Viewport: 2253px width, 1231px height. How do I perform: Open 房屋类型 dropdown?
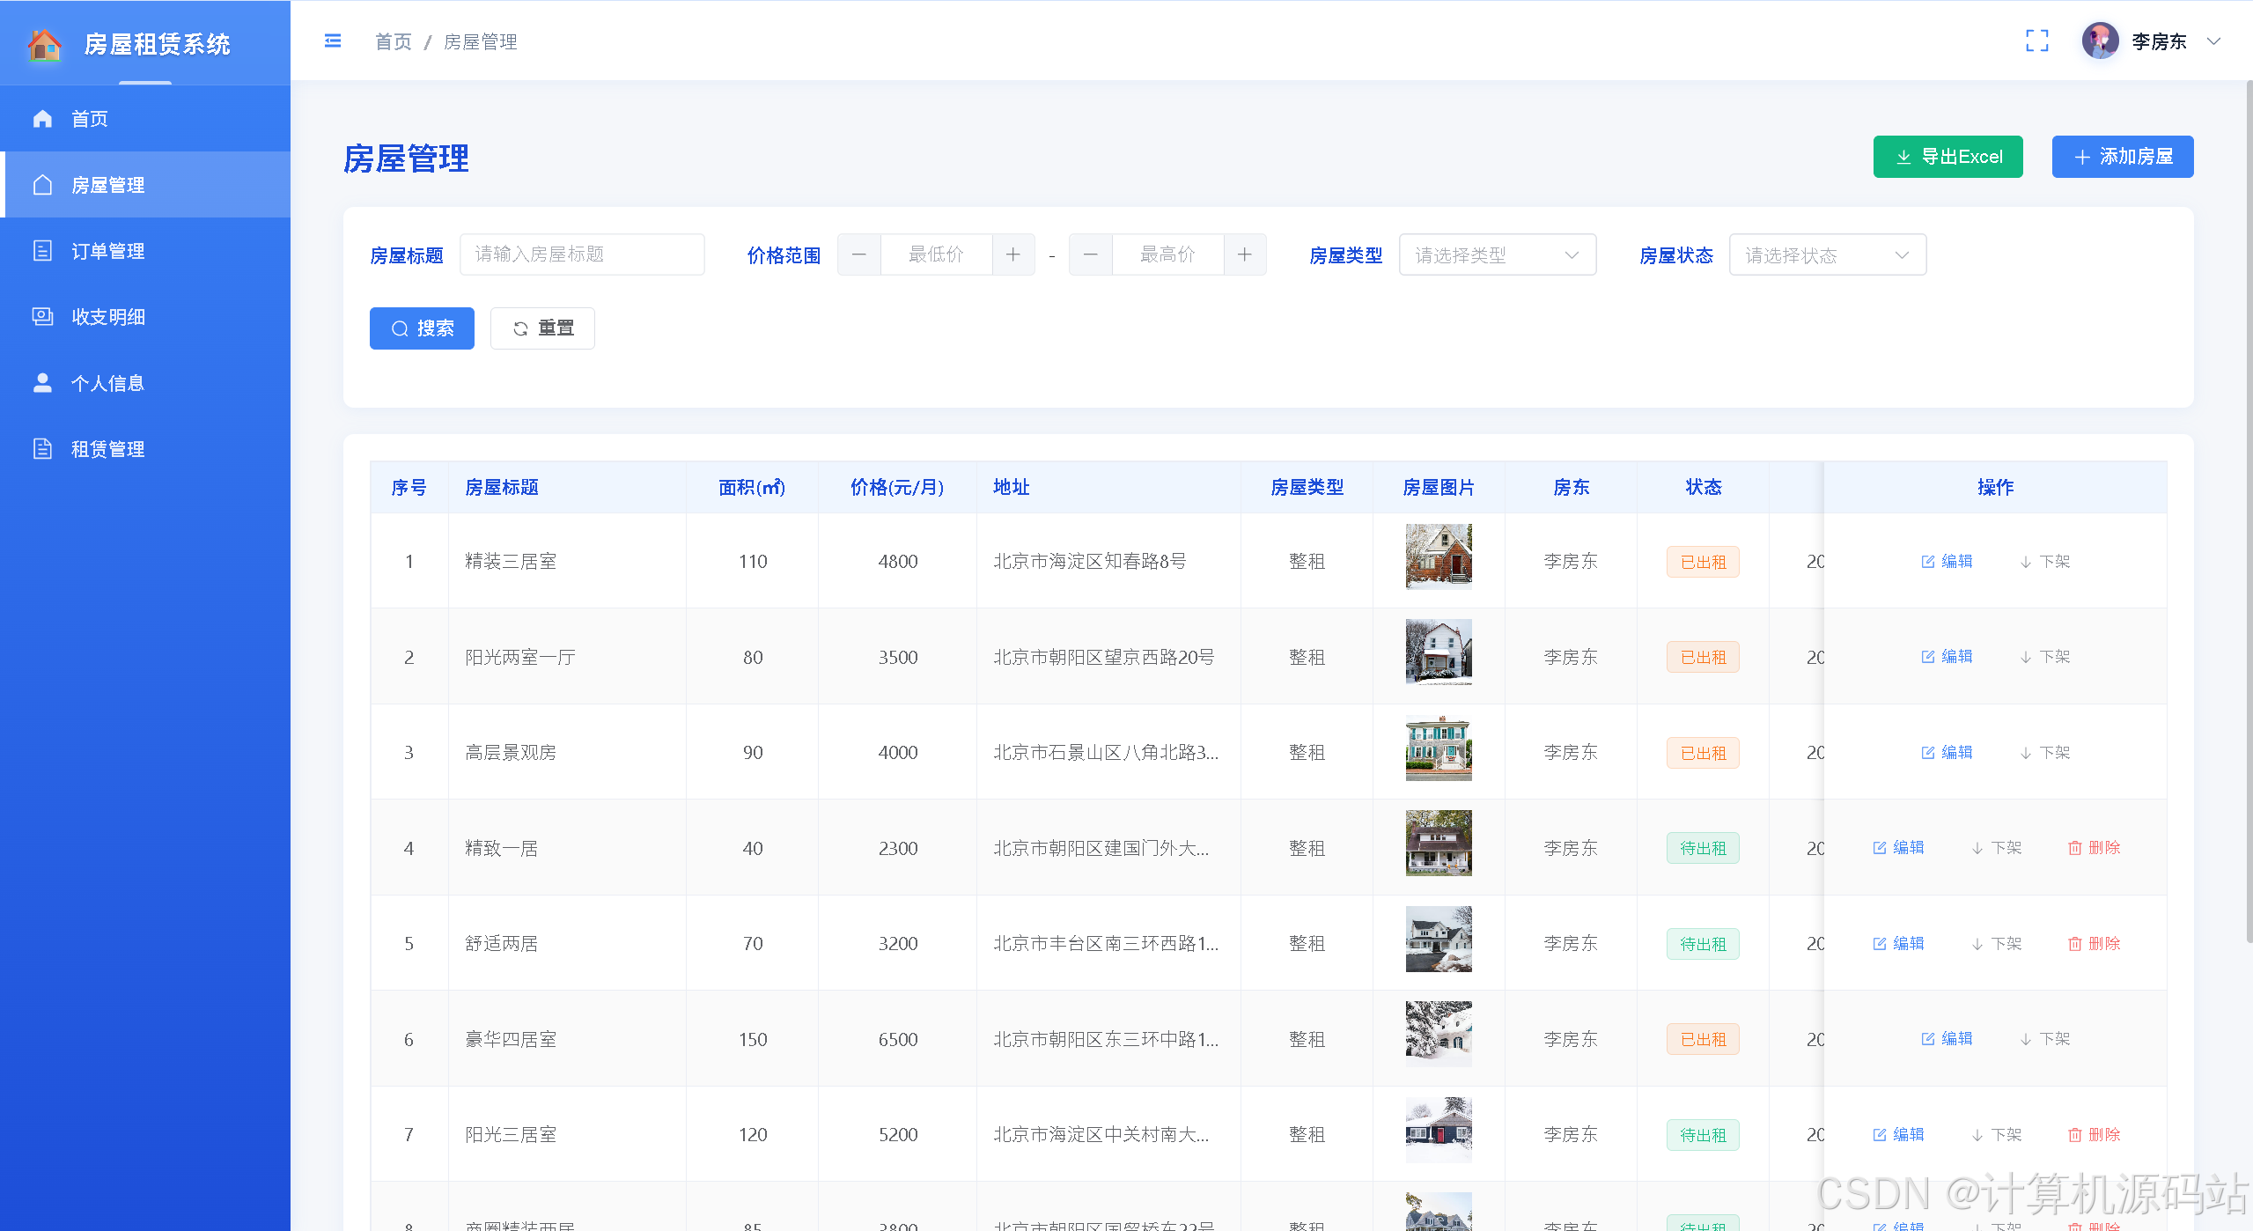(x=1497, y=254)
